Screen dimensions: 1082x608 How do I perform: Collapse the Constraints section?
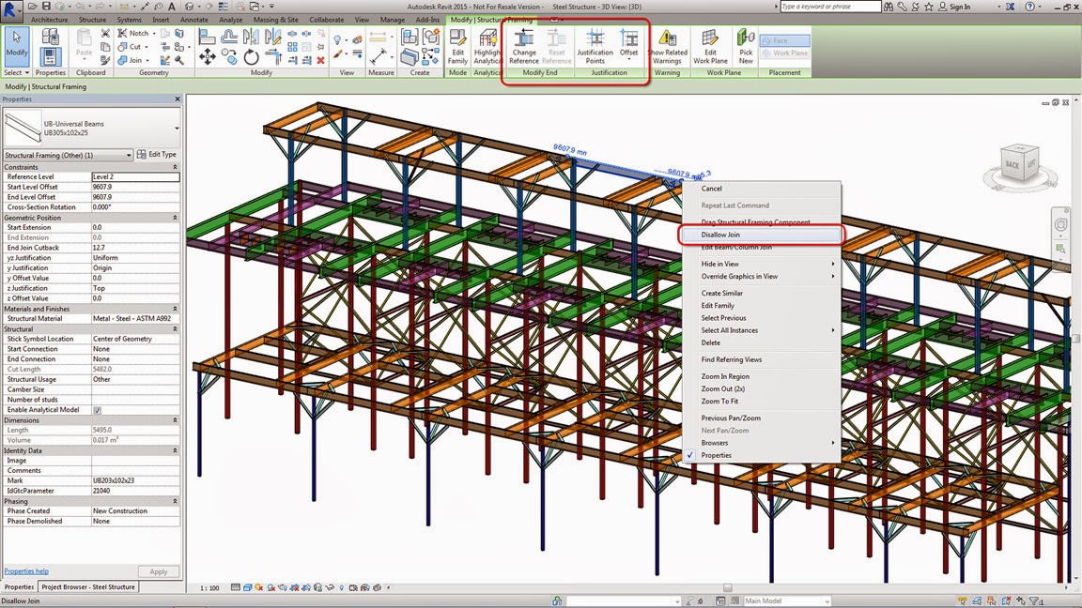(x=175, y=168)
